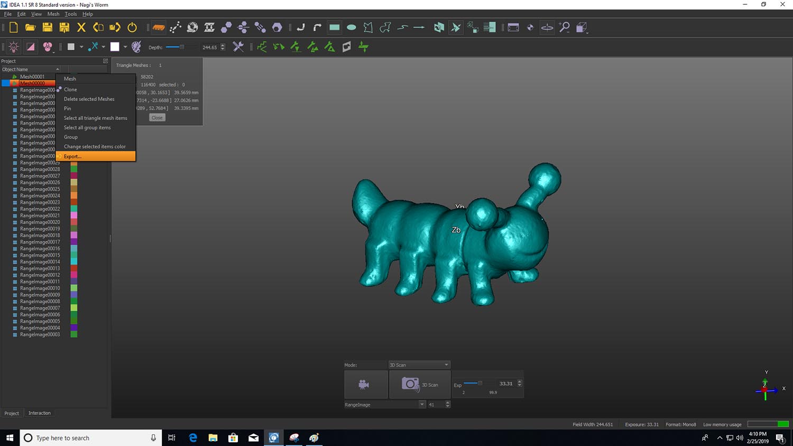
Task: Select Mesh00001 in the project tree
Action: [x=32, y=77]
